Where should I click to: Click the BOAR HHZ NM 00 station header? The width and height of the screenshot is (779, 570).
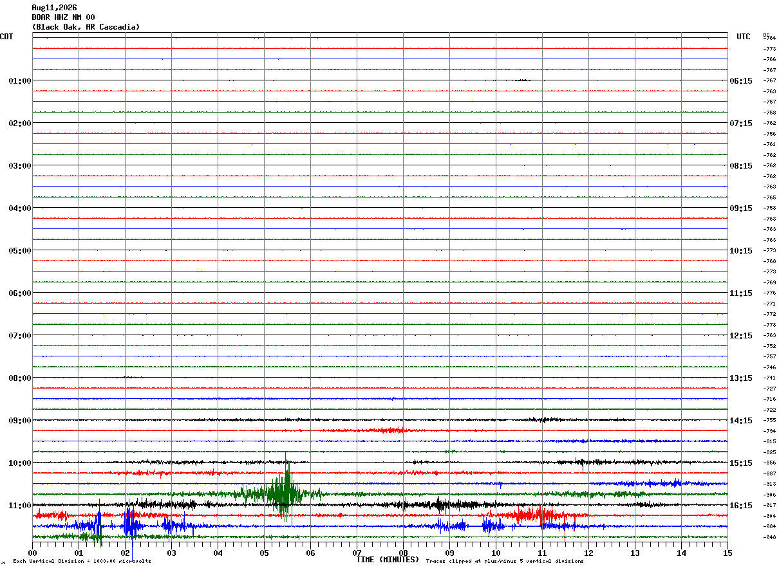63,17
